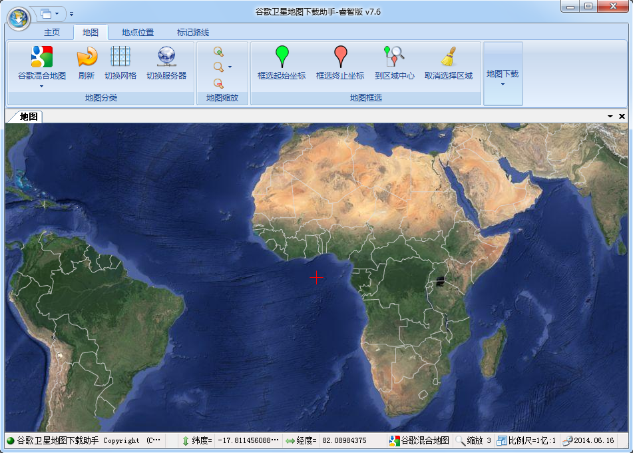Viewport: 633px width, 453px height.
Task: Open the 标记路线 ribbon tab
Action: 193,33
